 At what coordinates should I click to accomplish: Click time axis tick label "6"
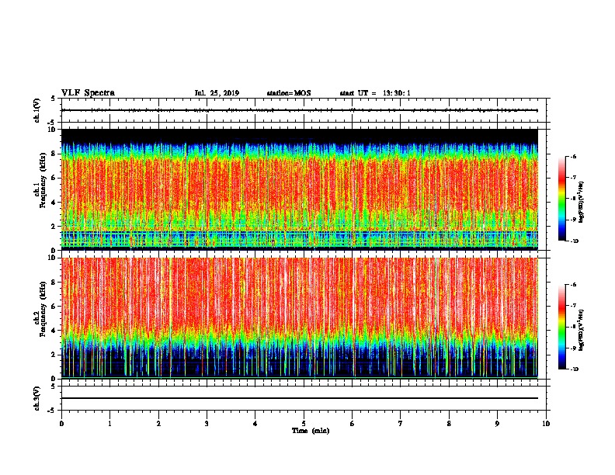353,423
